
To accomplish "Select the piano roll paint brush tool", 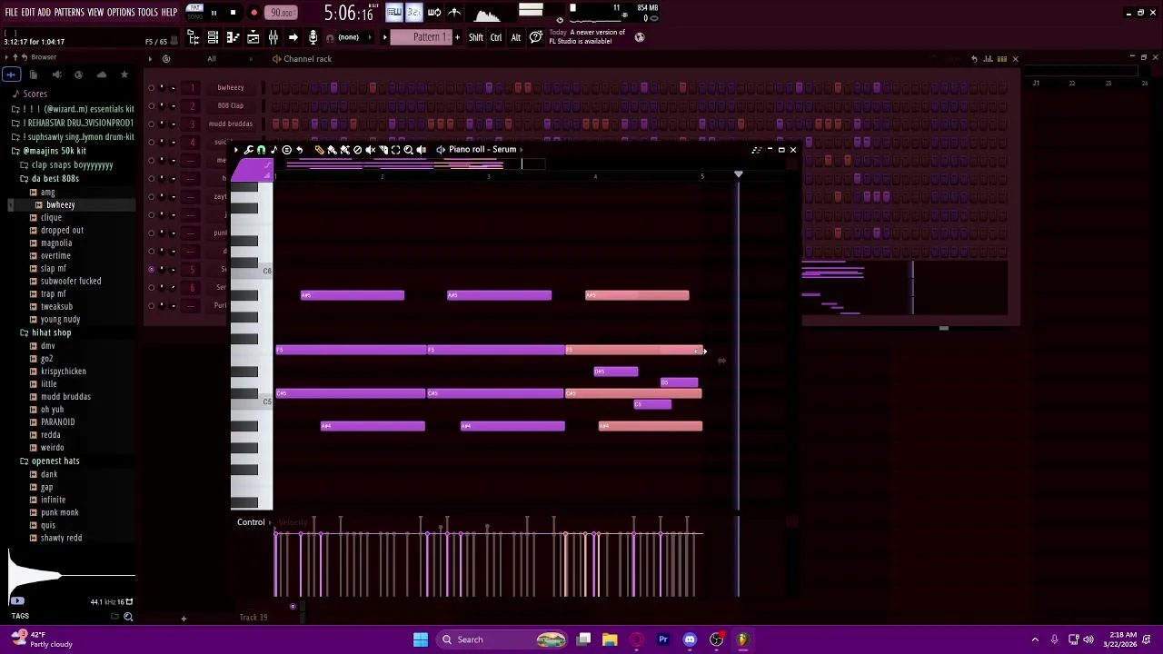I will click(x=332, y=150).
